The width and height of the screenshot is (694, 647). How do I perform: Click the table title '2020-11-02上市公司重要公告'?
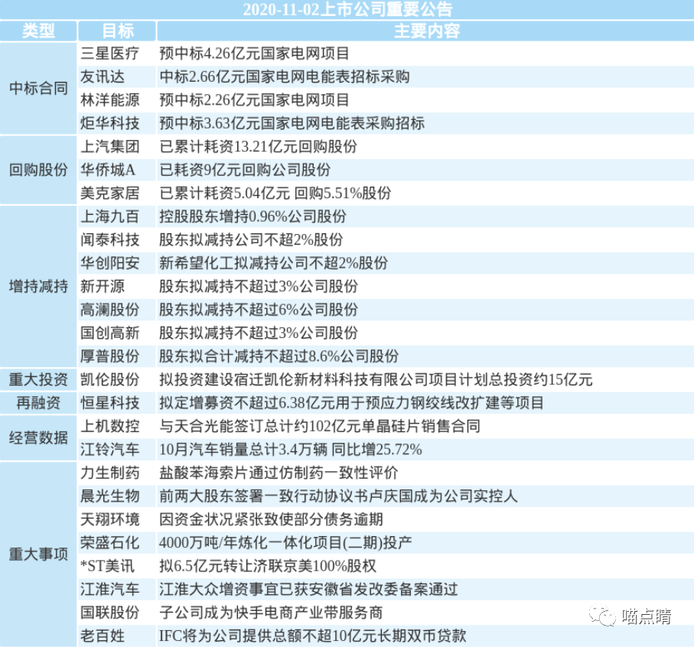348,9
